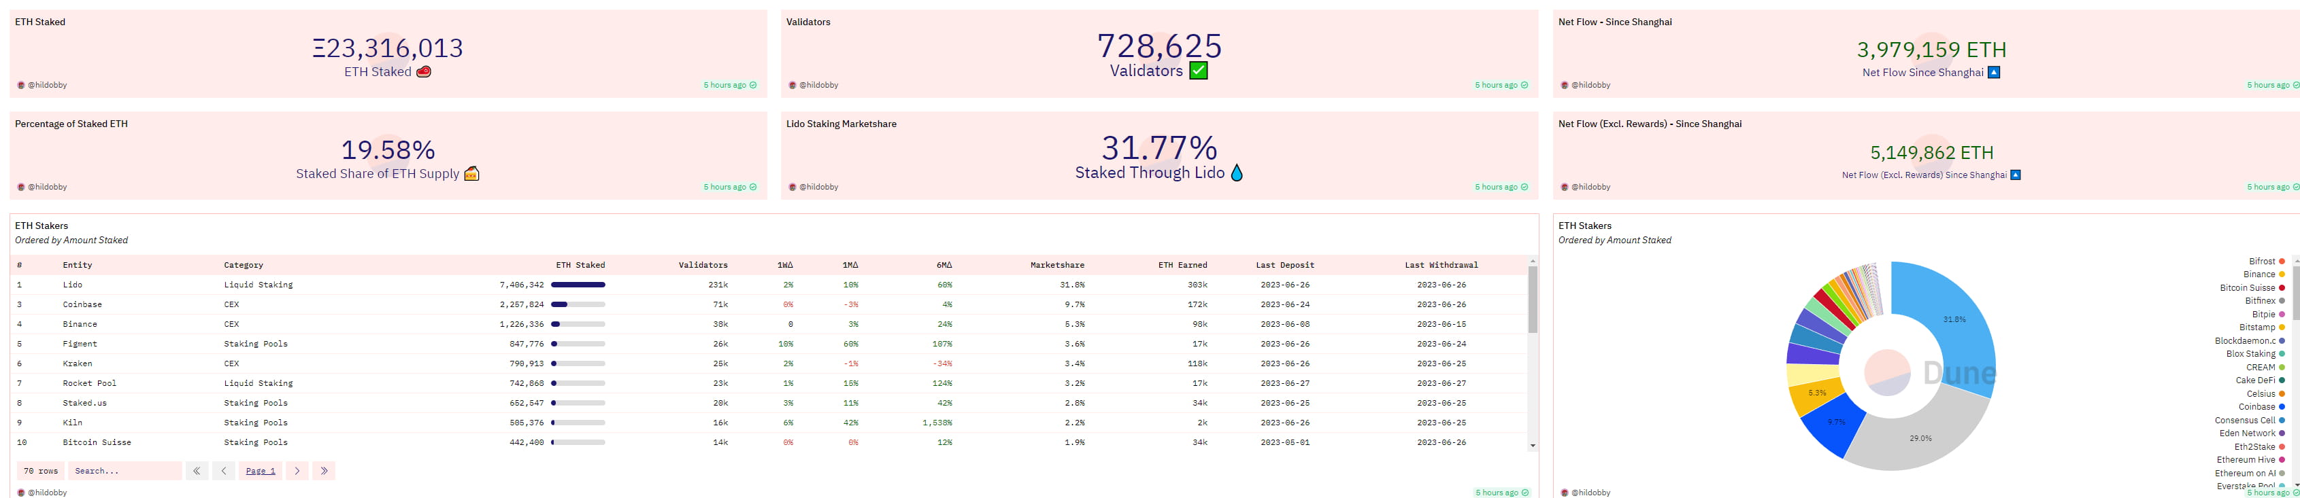Click refresh status in ETH Staked card
This screenshot has width=2300, height=498.
coord(729,85)
